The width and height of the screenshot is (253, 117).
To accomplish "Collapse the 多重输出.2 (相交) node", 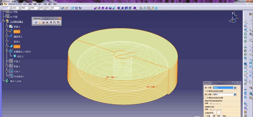I will [x=7, y=51].
